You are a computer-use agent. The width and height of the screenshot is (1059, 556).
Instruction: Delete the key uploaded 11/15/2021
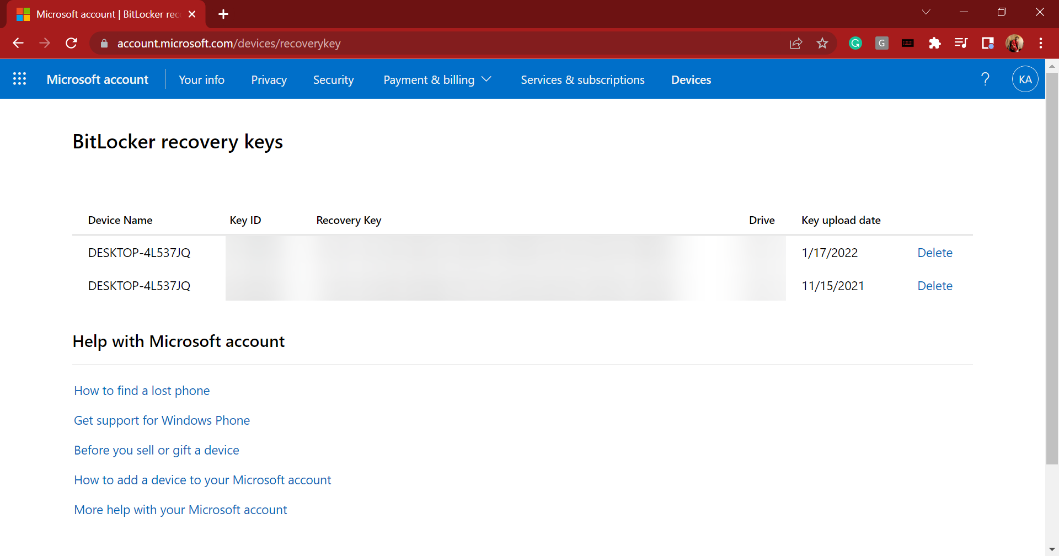tap(934, 286)
